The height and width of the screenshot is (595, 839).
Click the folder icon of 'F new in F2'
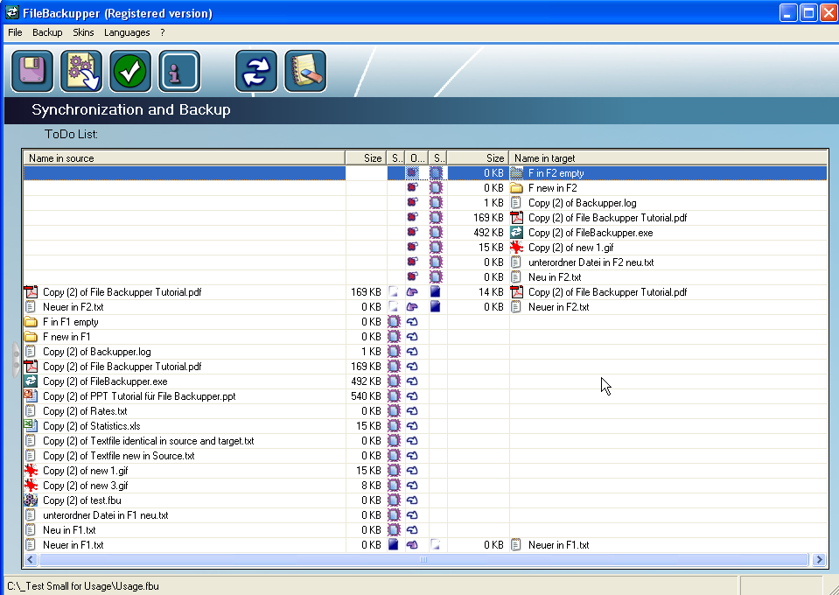pyautogui.click(x=516, y=188)
